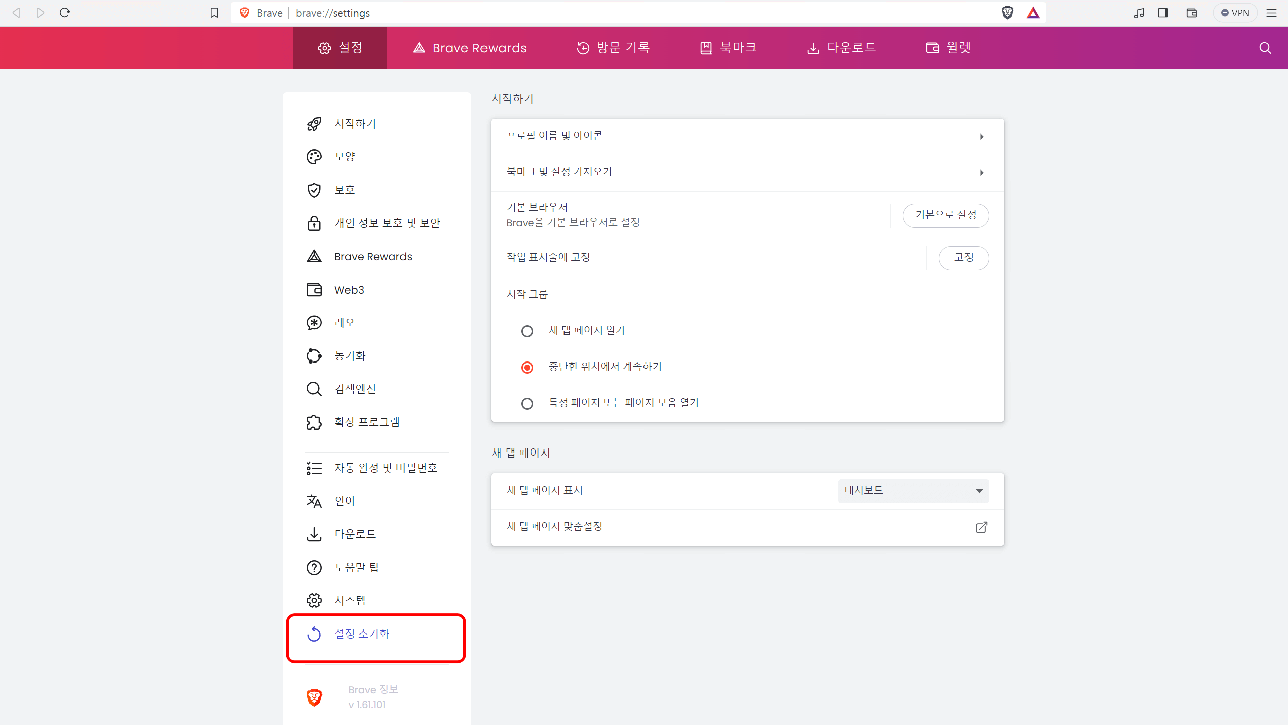
Task: Select 중단한 위치에서 계속하기 radio button
Action: [528, 367]
